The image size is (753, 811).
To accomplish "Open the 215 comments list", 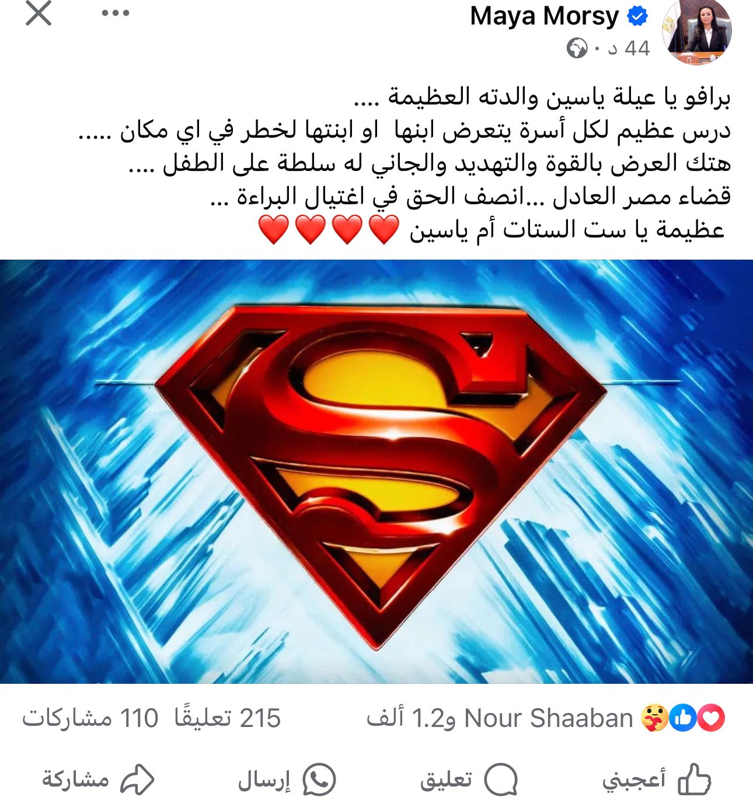I will click(228, 718).
